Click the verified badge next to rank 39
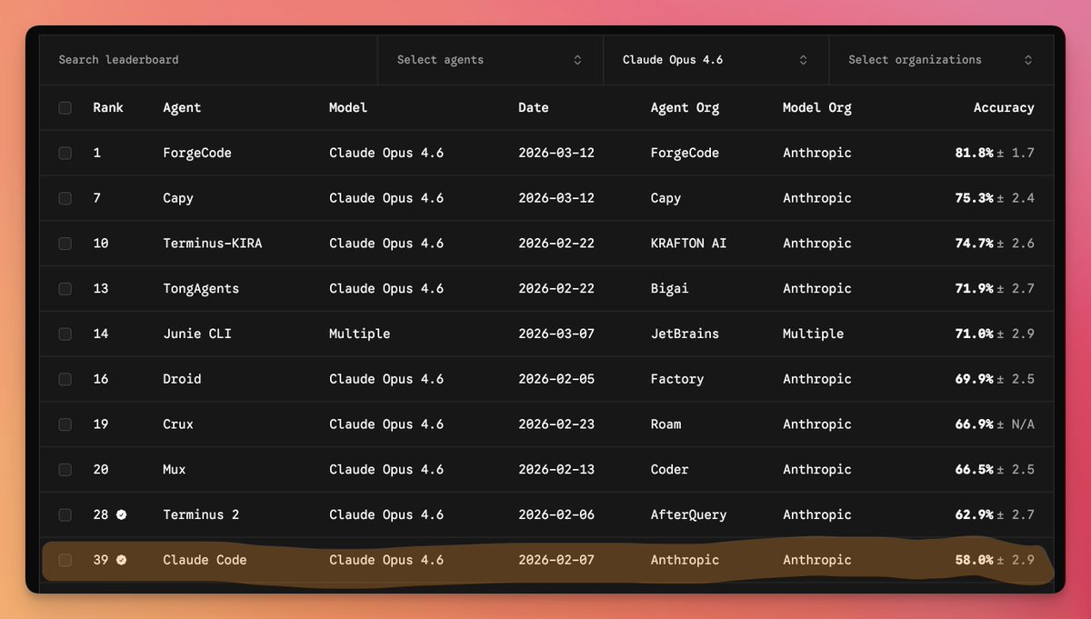Screen dimensions: 1091x619 121,560
